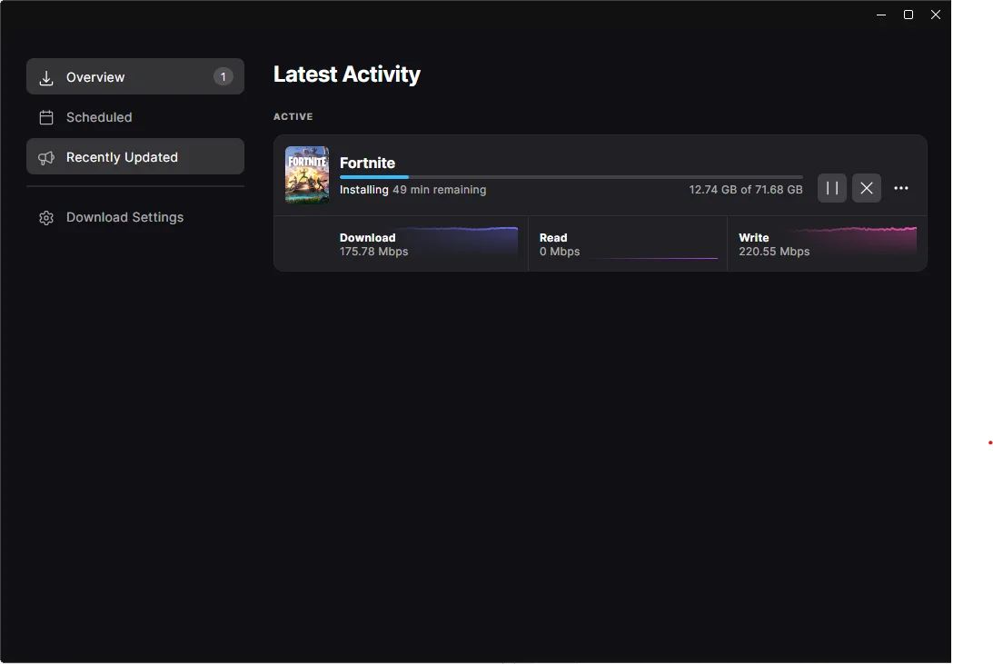
Task: Select Recently Updated in sidebar
Action: (134, 156)
